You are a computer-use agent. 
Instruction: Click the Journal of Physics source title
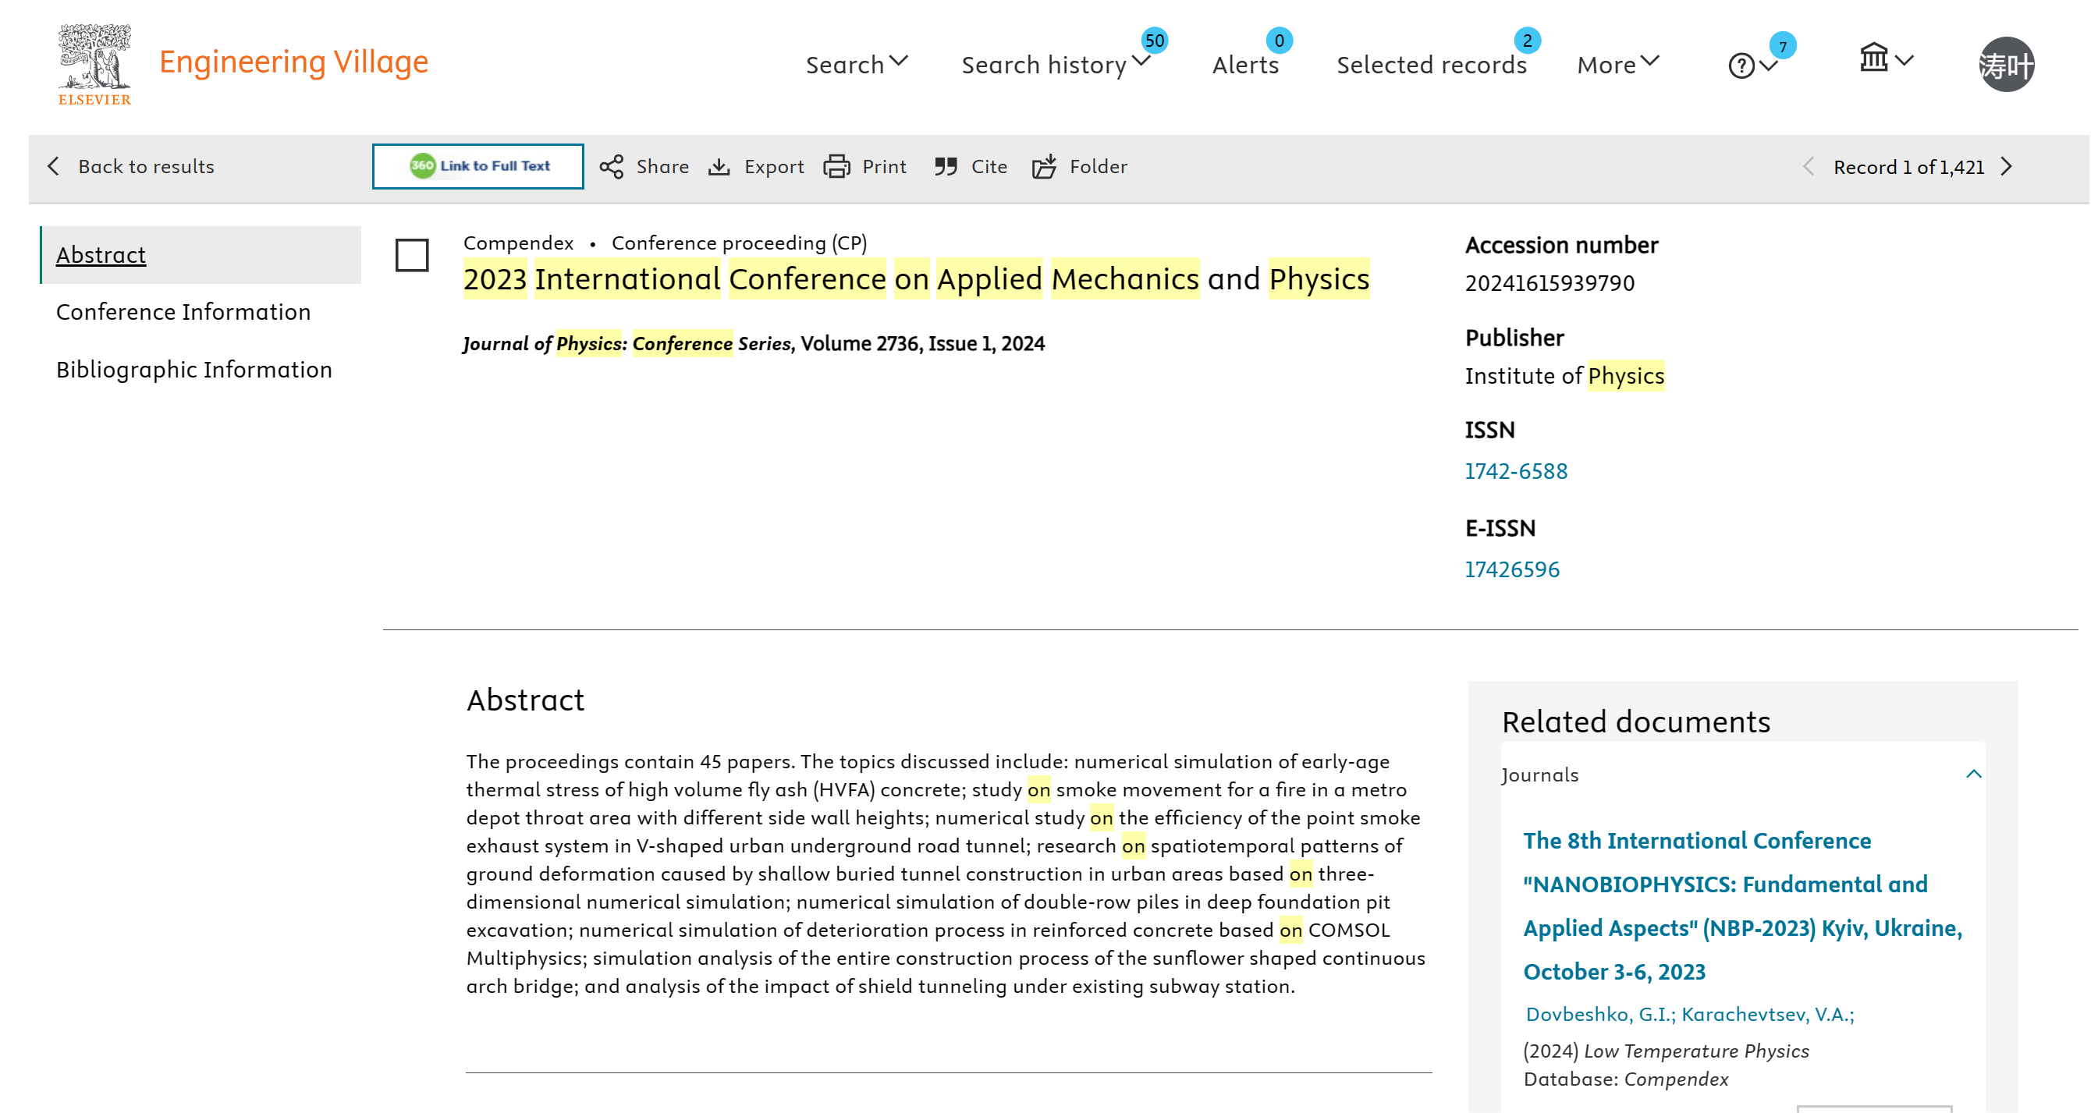pyautogui.click(x=628, y=344)
